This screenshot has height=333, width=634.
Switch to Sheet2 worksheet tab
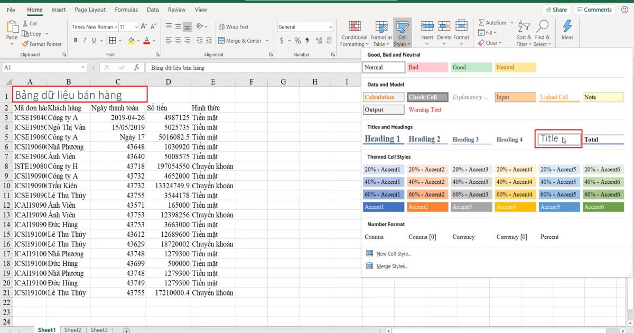tap(72, 329)
